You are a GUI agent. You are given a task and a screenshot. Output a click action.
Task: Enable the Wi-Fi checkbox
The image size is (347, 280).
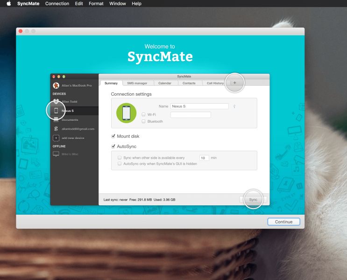144,114
